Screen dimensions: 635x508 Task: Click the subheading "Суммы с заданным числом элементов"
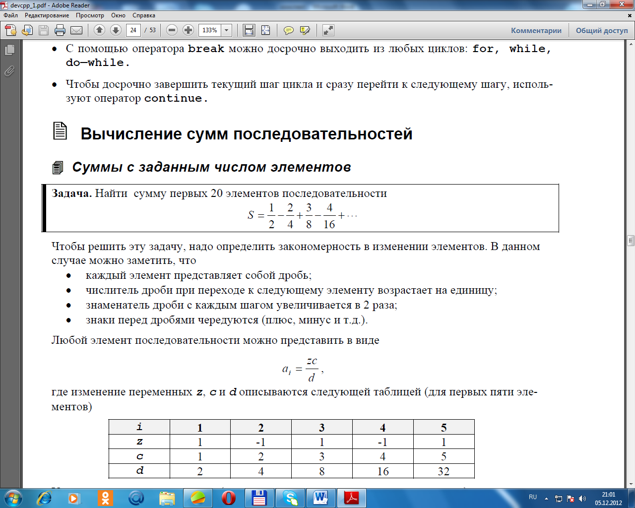pyautogui.click(x=212, y=167)
